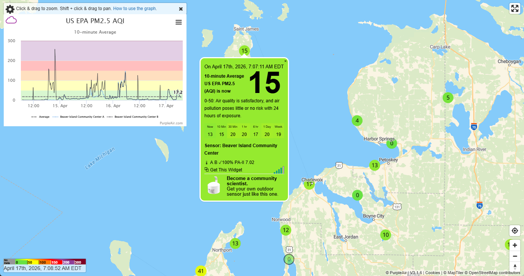The image size is (524, 276).
Task: Select the Week average cell
Action: (278, 131)
